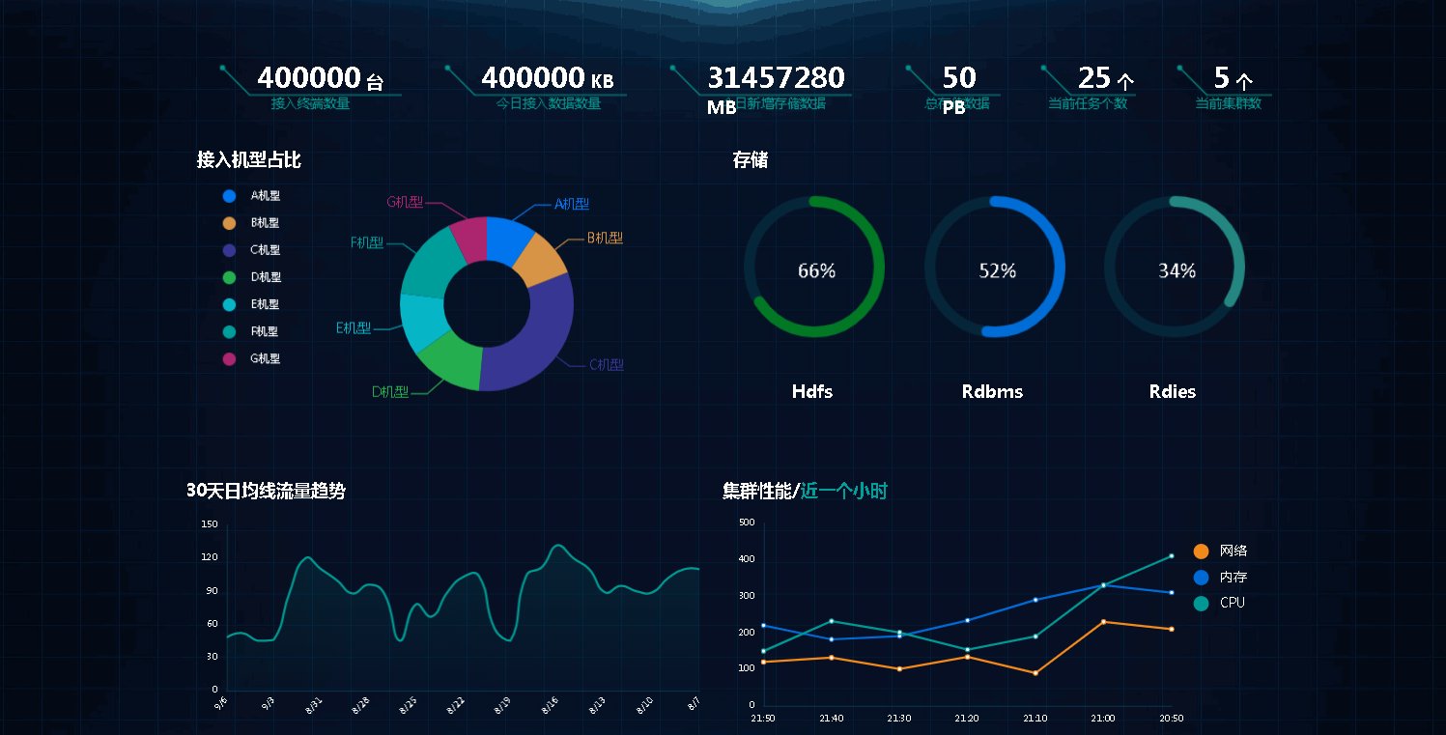Click 集群性能 chart title

757,491
